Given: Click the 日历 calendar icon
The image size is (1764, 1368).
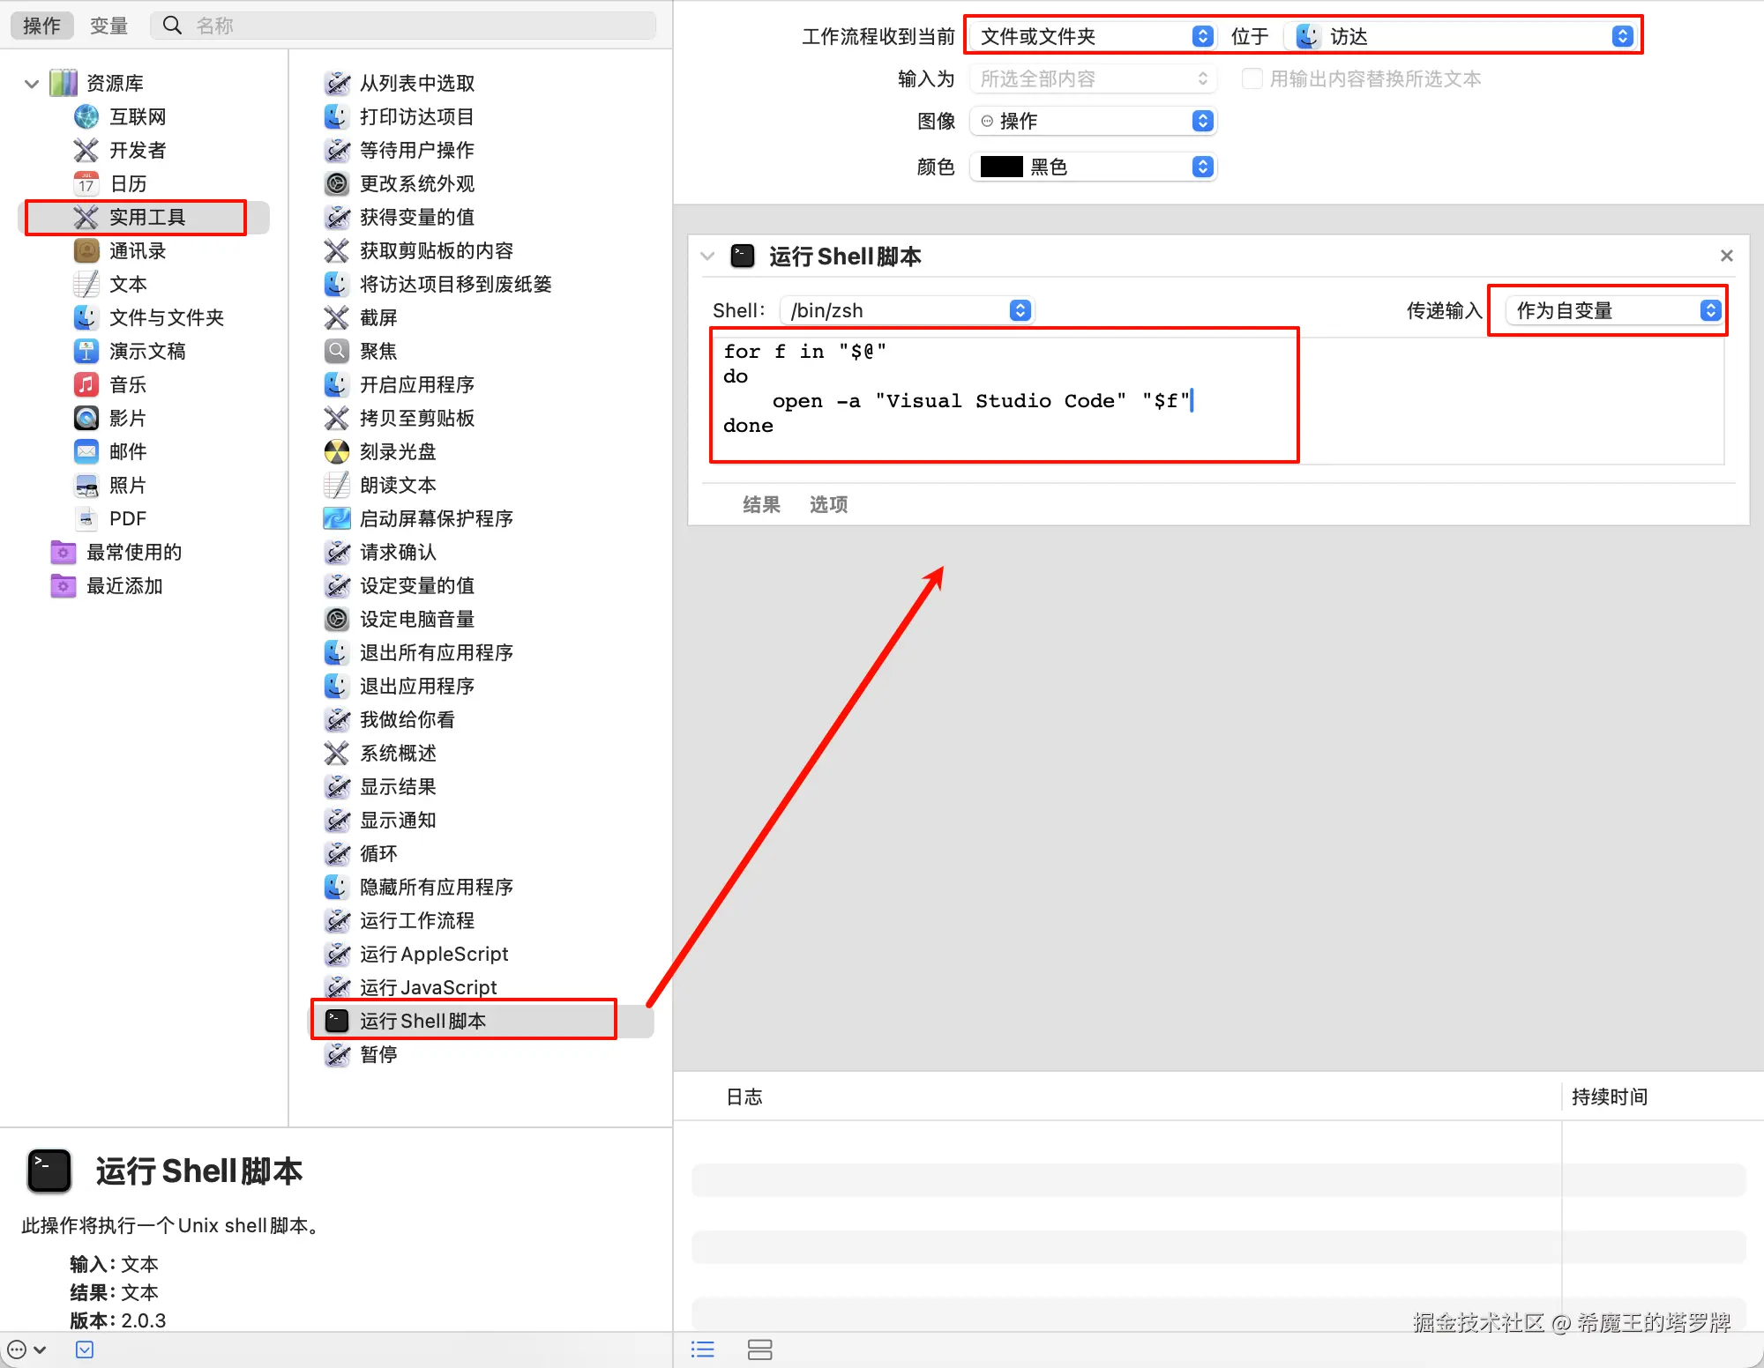Looking at the screenshot, I should (86, 183).
